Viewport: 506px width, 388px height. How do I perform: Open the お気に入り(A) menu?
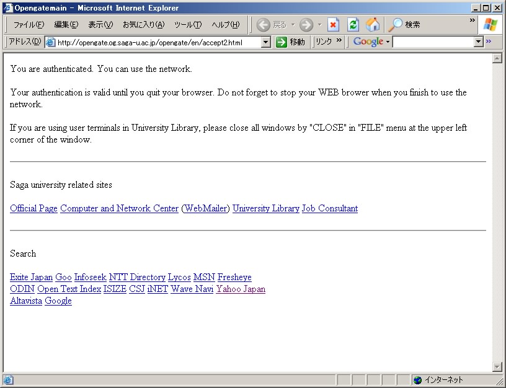tap(143, 25)
